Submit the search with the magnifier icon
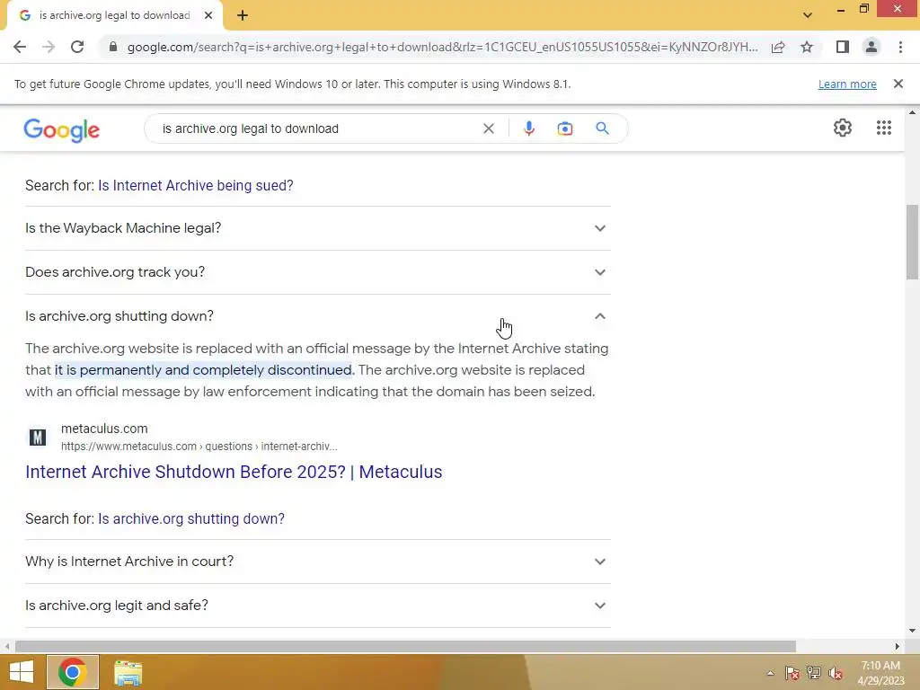920x690 pixels. (x=602, y=128)
